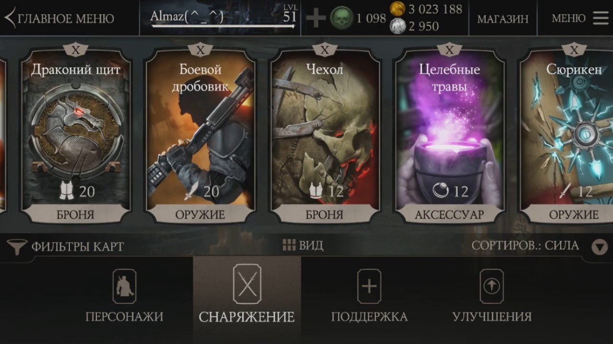
Task: Switch grid layout with ВИД icon
Action: 289,246
